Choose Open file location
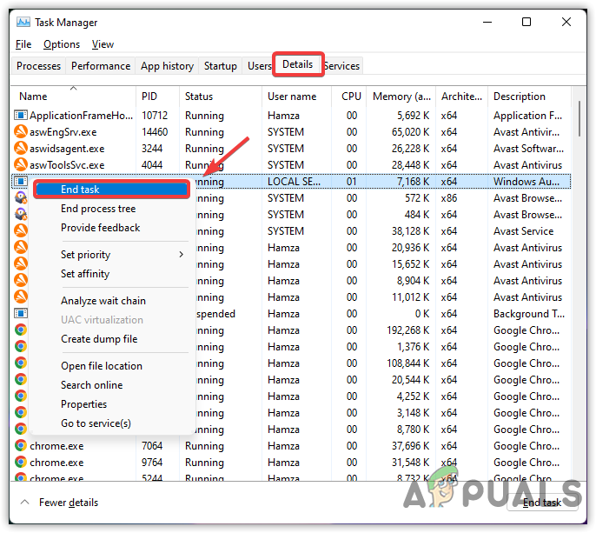Screen dimensions: 596x533 click(111, 365)
